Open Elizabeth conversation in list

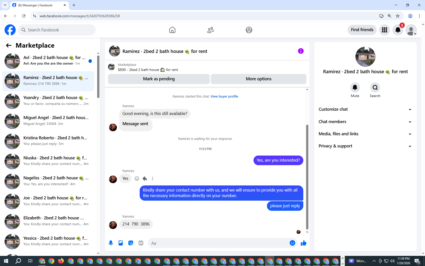(48, 221)
